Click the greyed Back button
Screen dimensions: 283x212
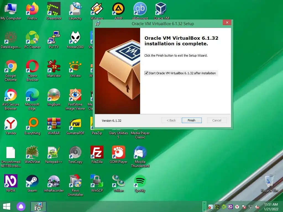171,120
